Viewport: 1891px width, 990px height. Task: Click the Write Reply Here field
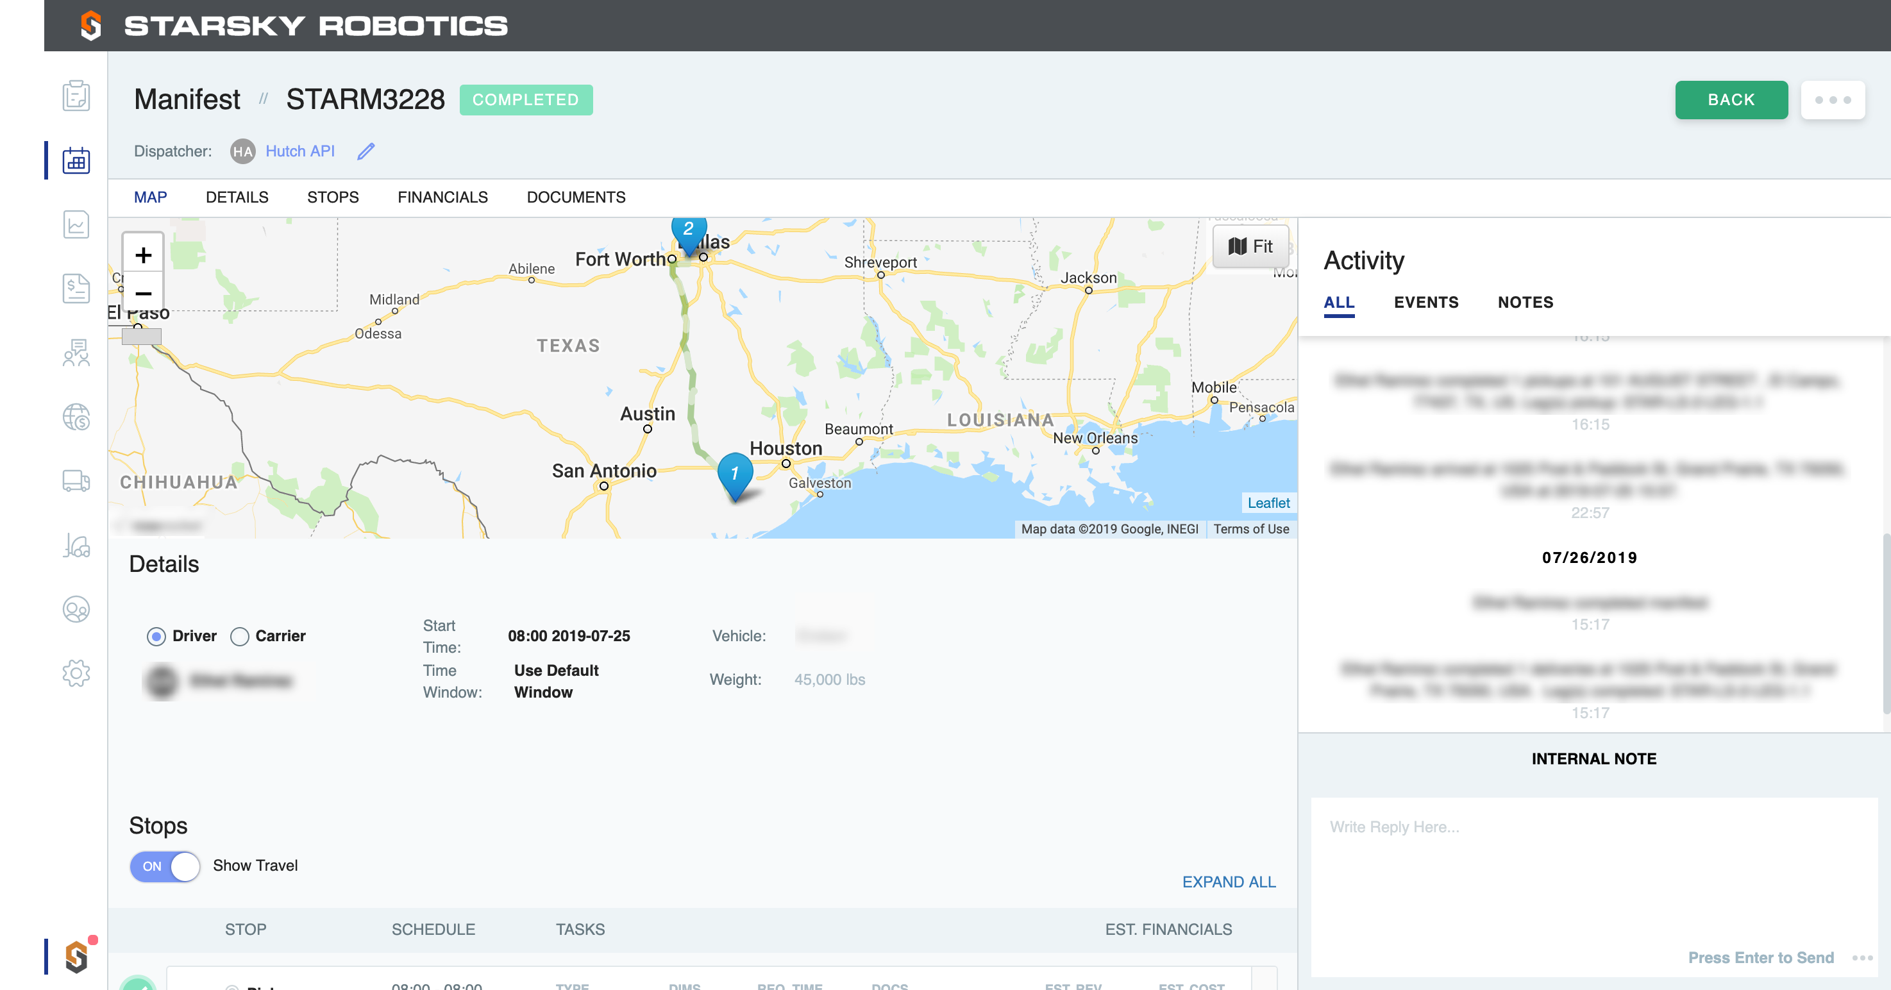(x=1593, y=866)
